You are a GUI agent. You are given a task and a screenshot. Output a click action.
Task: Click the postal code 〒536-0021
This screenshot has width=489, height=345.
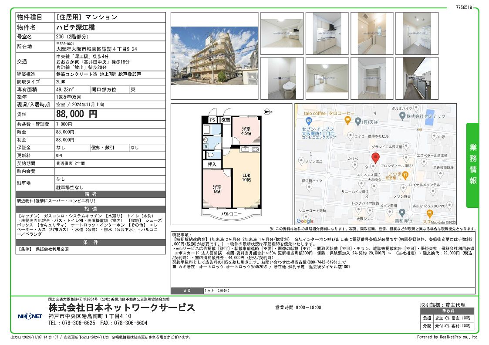[x=65, y=44]
